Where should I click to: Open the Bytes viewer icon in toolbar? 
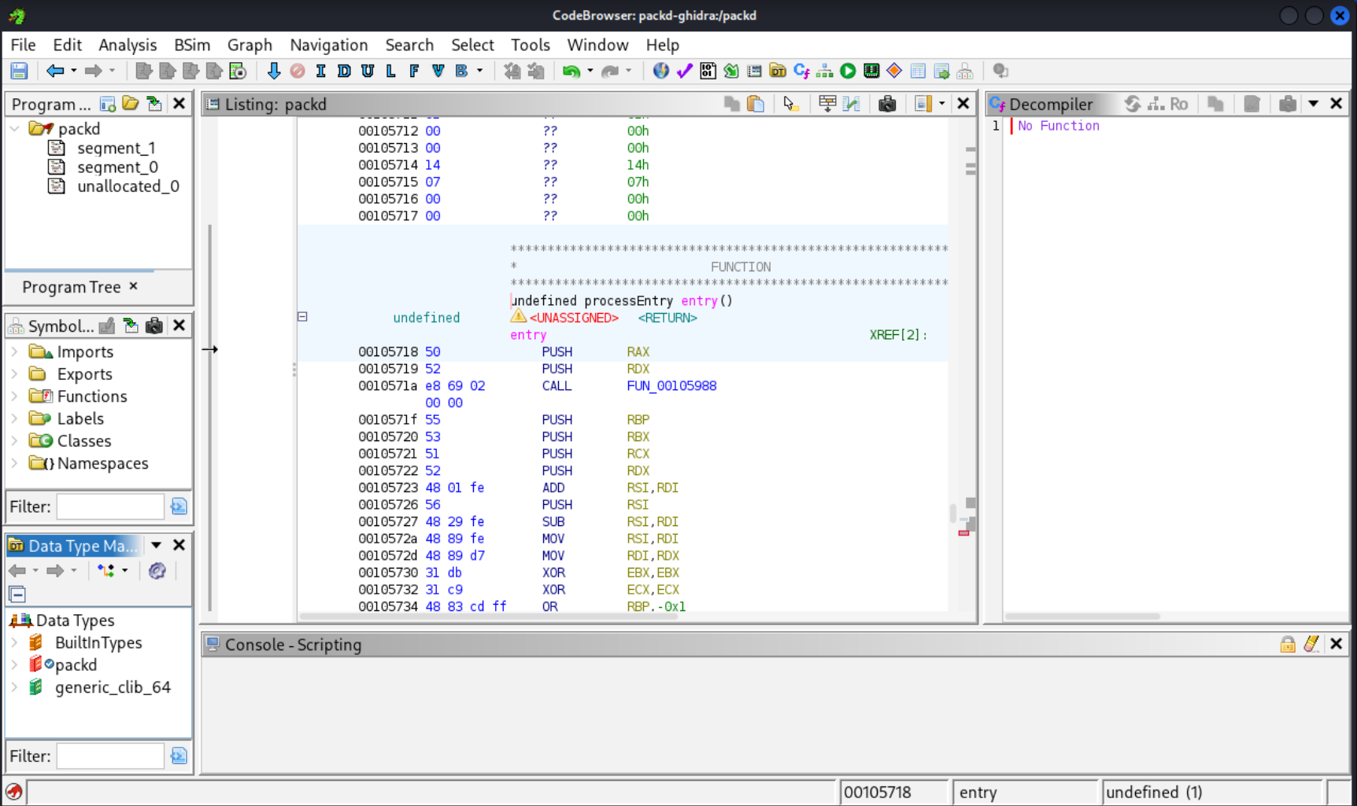point(708,72)
